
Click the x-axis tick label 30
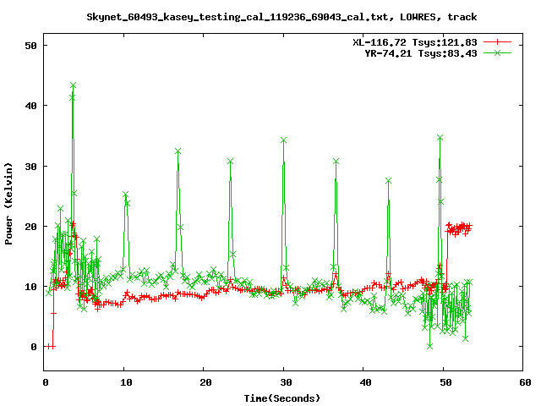(x=286, y=382)
